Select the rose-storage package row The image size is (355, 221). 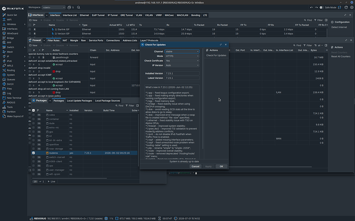click(x=84, y=149)
